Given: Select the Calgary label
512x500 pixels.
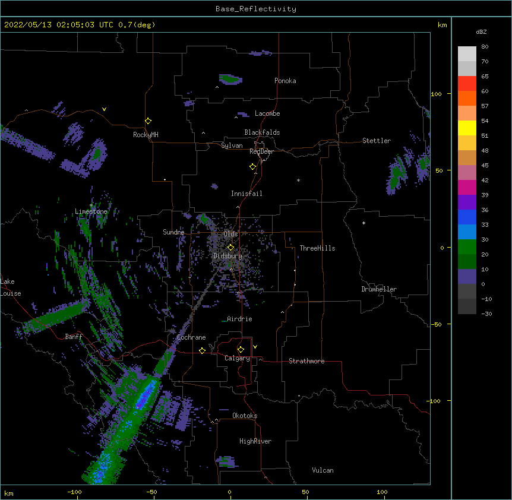Looking at the screenshot, I should coord(237,358).
